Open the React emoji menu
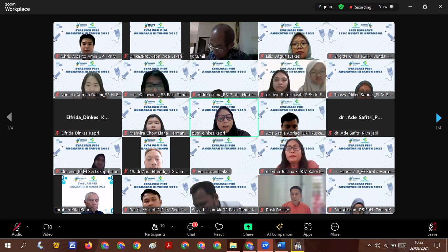The height and width of the screenshot is (252, 448). pos(219,229)
